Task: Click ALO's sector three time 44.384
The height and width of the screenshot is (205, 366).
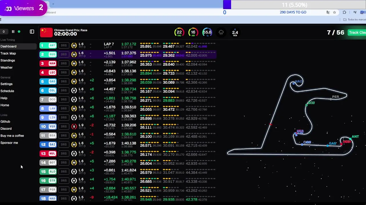Action: (192, 173)
